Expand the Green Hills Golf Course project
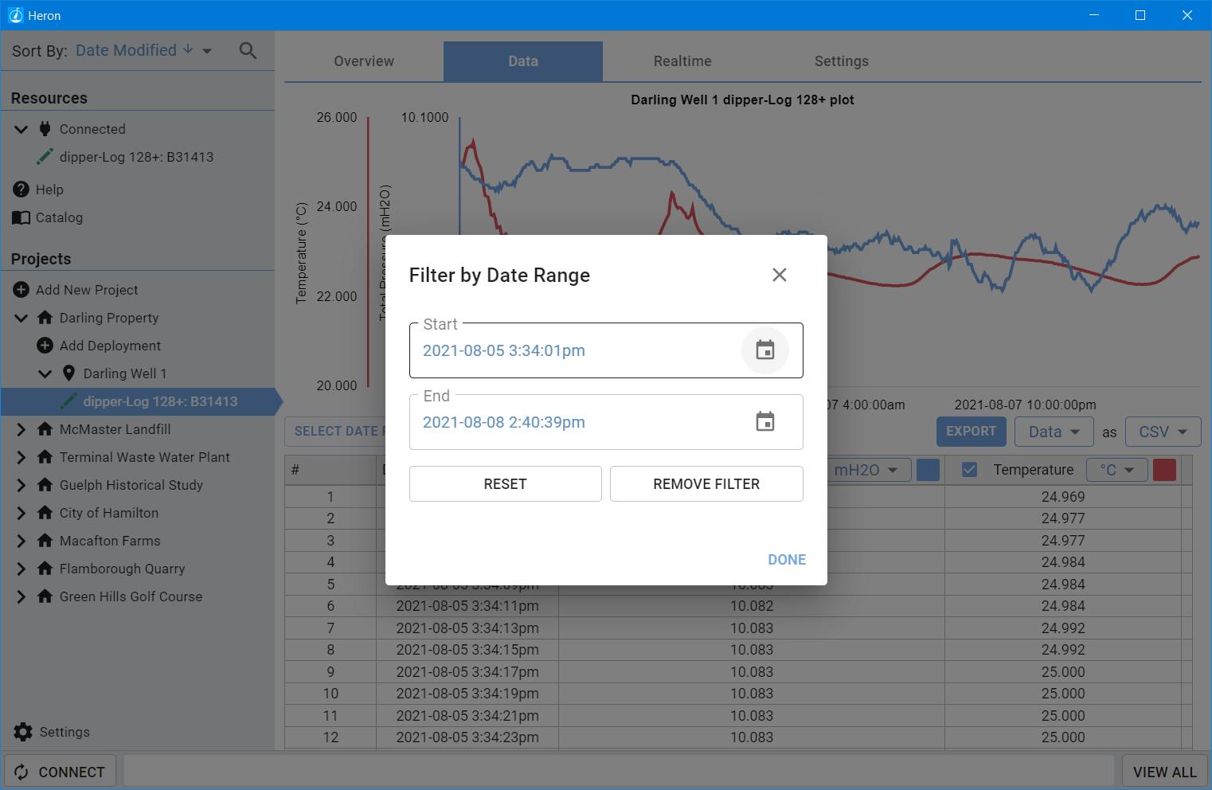Image resolution: width=1212 pixels, height=790 pixels. point(21,596)
